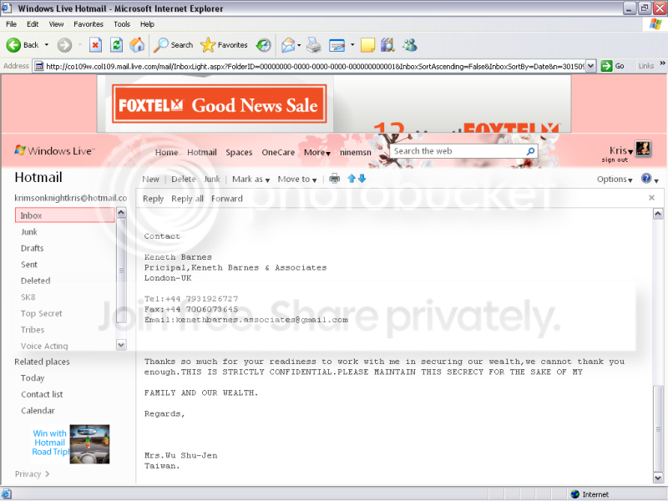668x501 pixels.
Task: Refresh the page using the green arrows icon
Action: (x=116, y=45)
